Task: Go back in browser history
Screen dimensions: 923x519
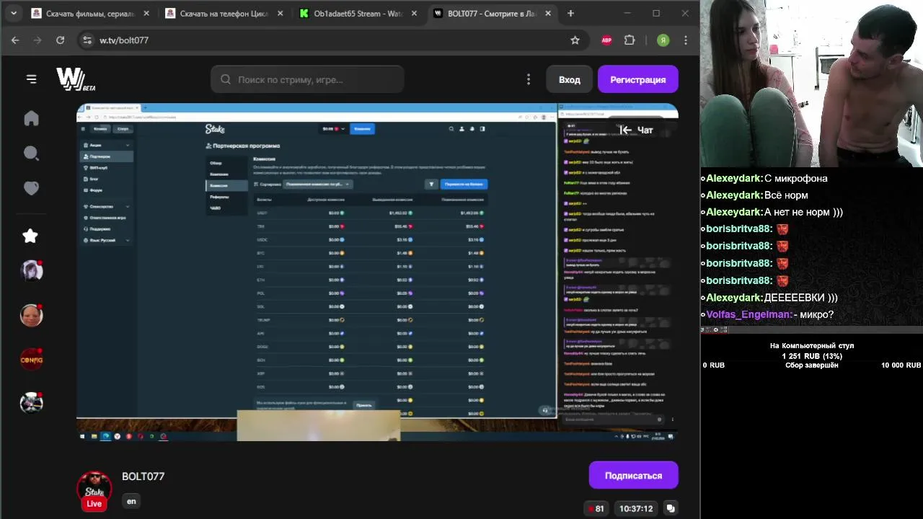Action: point(15,40)
